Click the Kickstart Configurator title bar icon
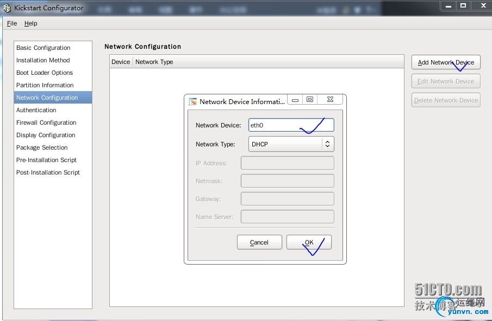The width and height of the screenshot is (492, 321). coord(7,9)
